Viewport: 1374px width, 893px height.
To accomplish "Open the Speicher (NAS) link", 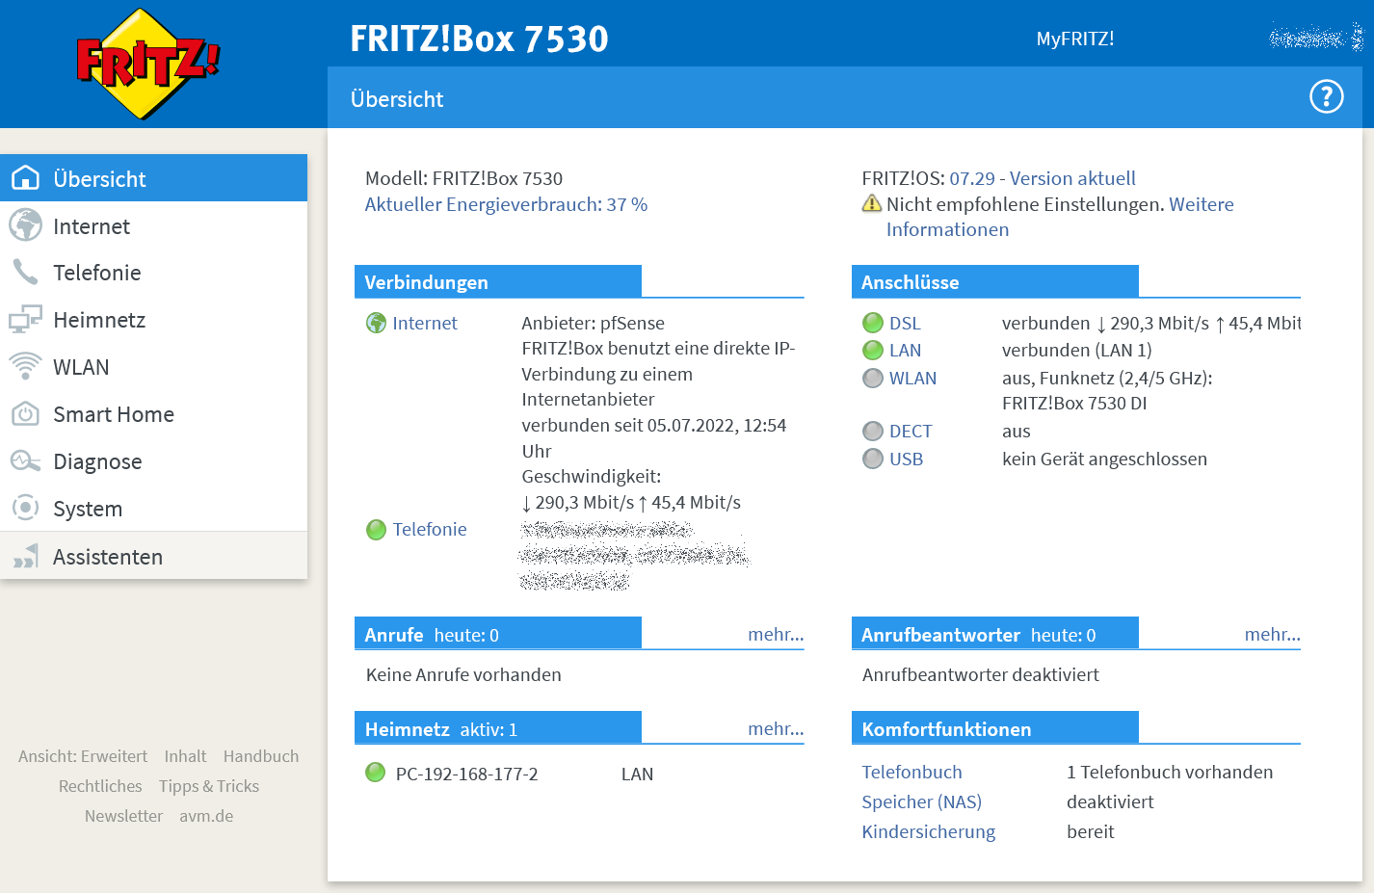I will click(921, 801).
